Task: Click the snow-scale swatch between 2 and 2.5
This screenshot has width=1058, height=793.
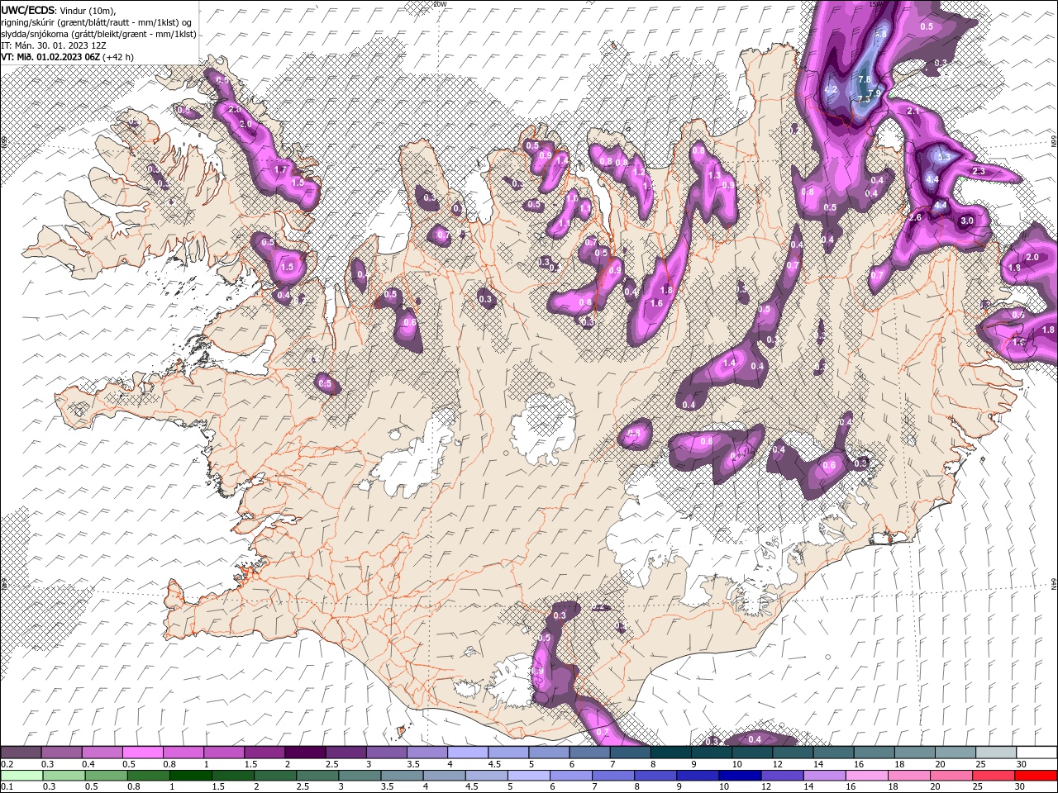Action: tap(305, 753)
